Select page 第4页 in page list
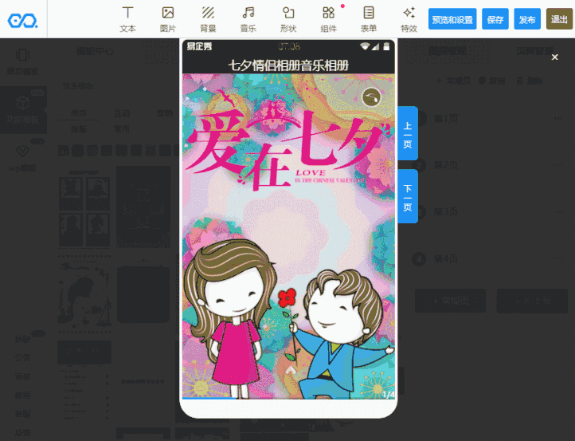 445,259
